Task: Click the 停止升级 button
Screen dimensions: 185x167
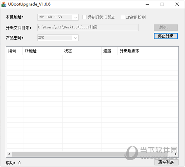Action: point(166,36)
